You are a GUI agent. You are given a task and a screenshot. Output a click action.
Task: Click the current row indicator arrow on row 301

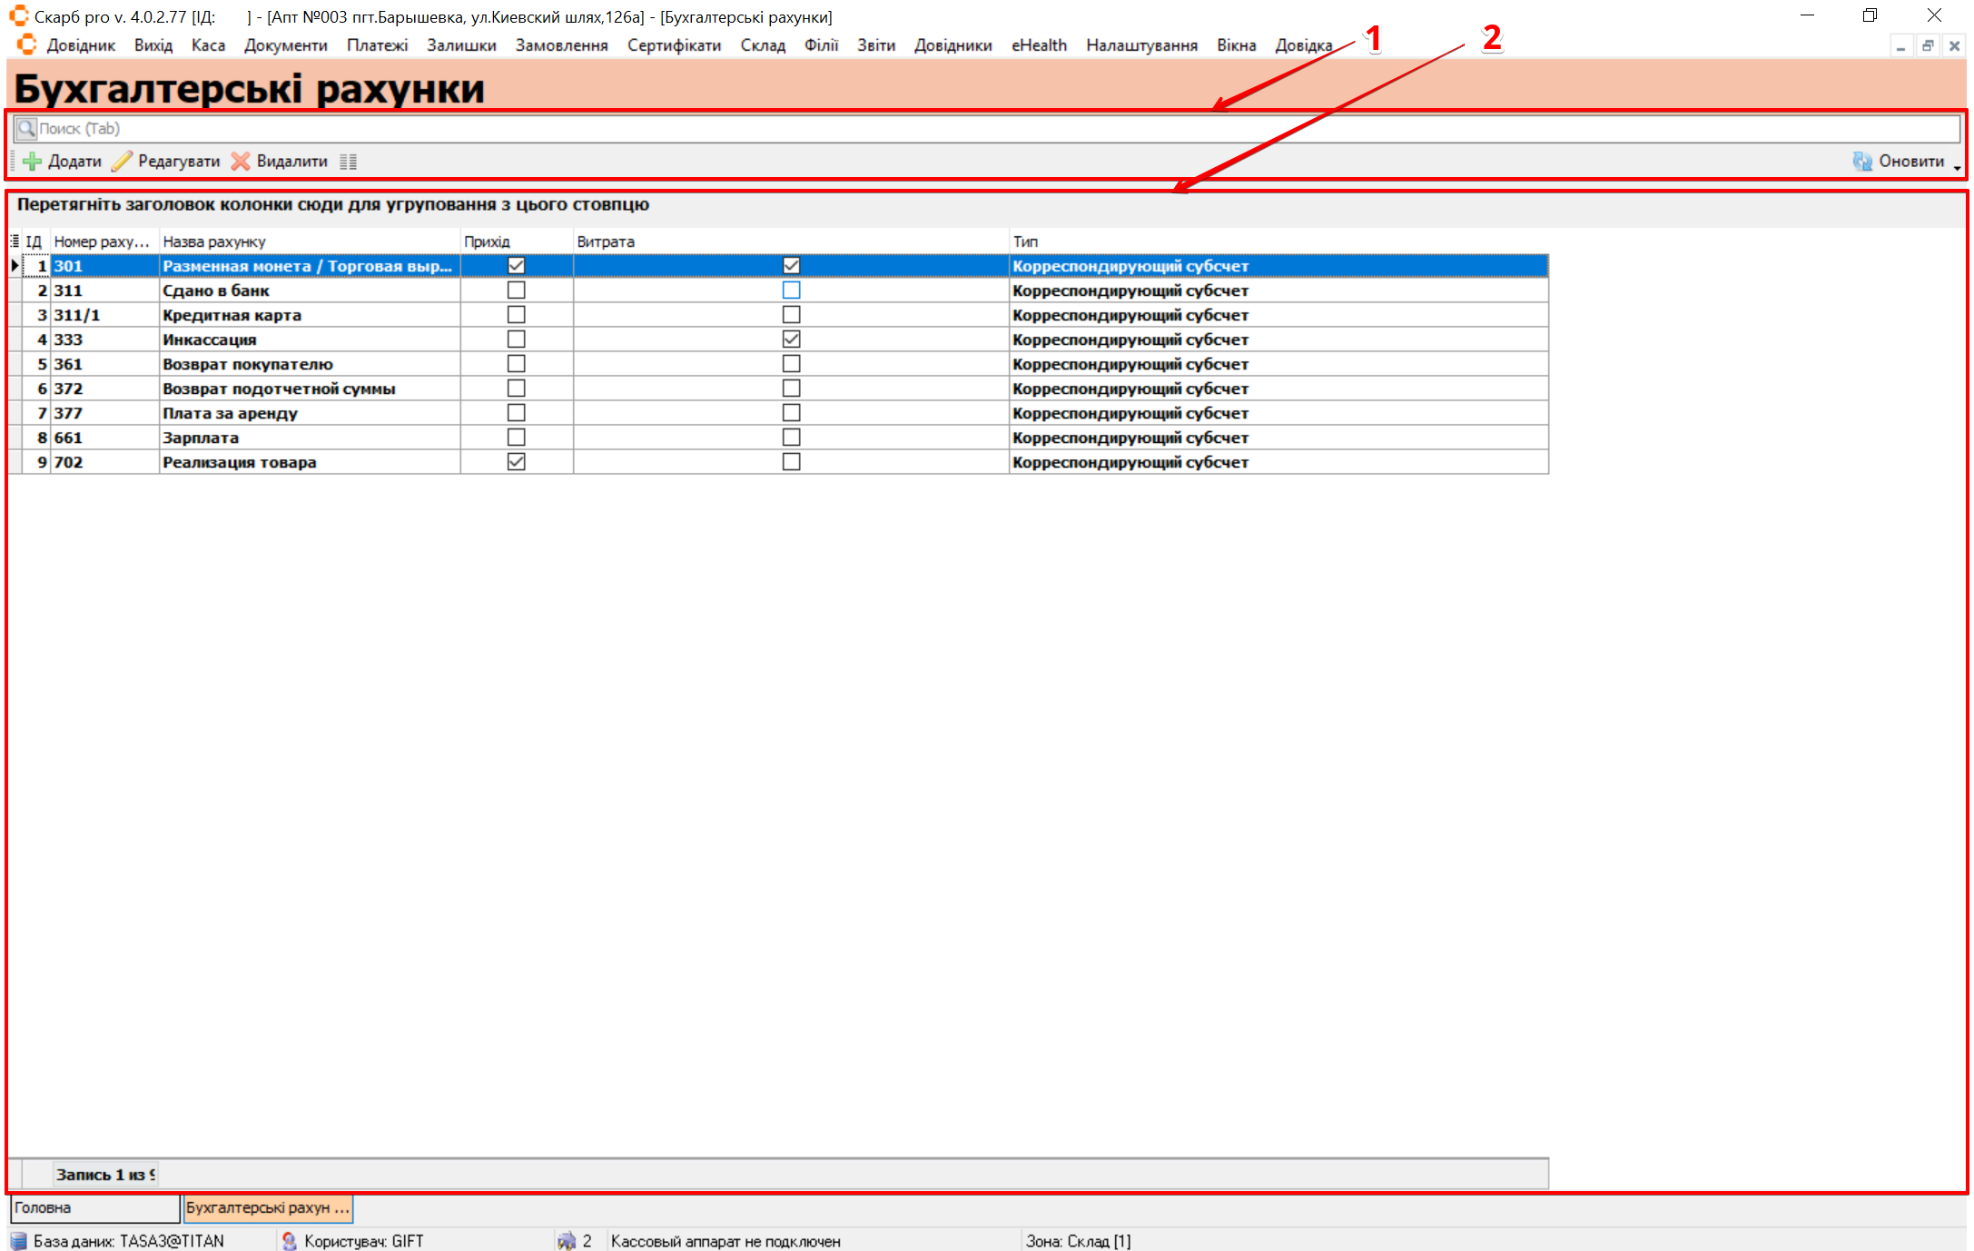click(x=15, y=266)
